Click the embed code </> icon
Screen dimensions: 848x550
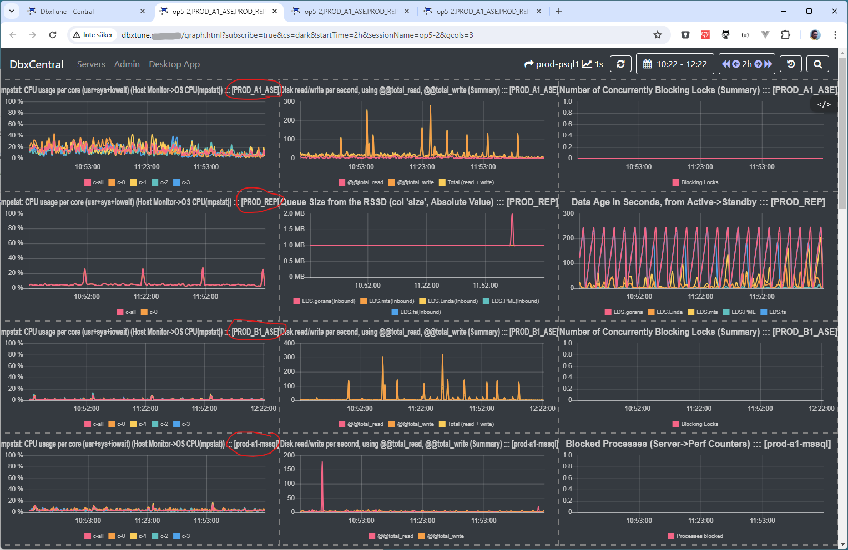pyautogui.click(x=824, y=104)
